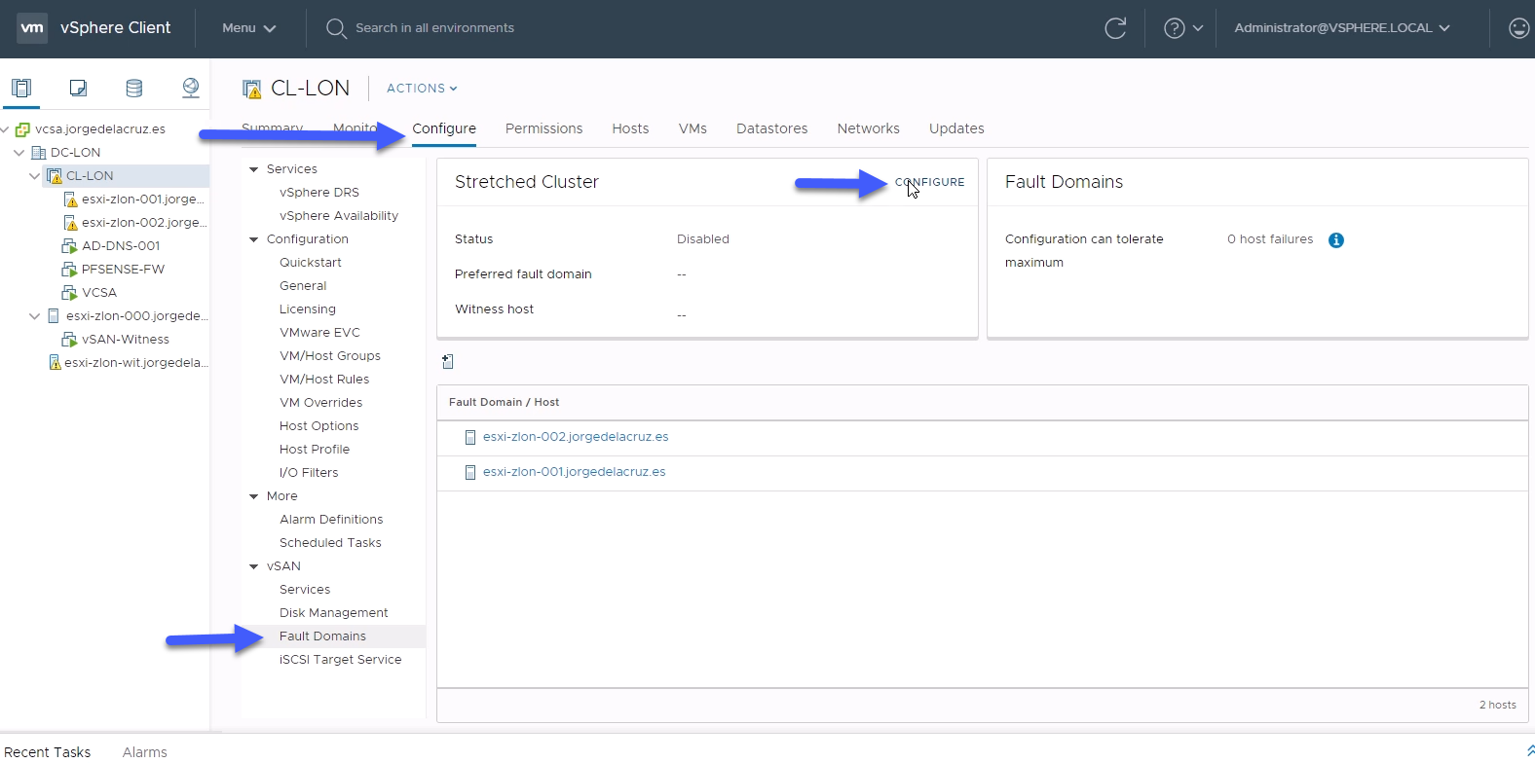Switch to the Datastores tab
1535x763 pixels.
click(x=772, y=128)
